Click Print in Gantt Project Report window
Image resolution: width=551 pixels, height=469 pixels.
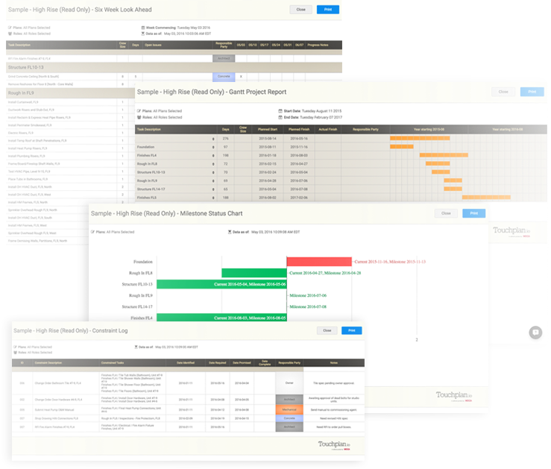[532, 92]
